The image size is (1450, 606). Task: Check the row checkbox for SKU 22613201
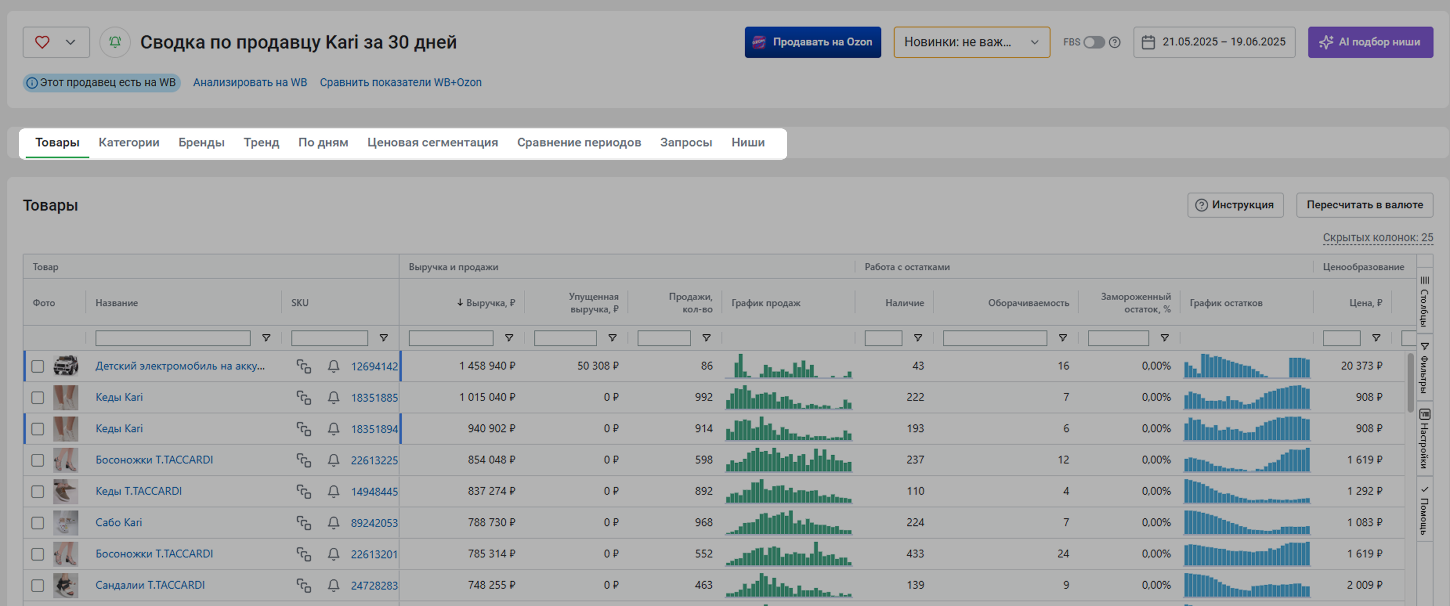[38, 554]
